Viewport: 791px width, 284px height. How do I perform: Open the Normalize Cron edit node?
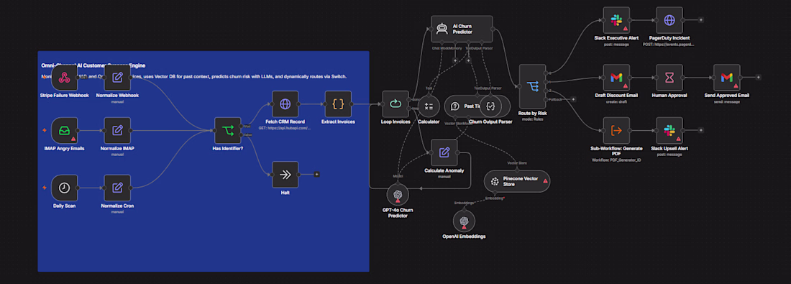pyautogui.click(x=117, y=188)
